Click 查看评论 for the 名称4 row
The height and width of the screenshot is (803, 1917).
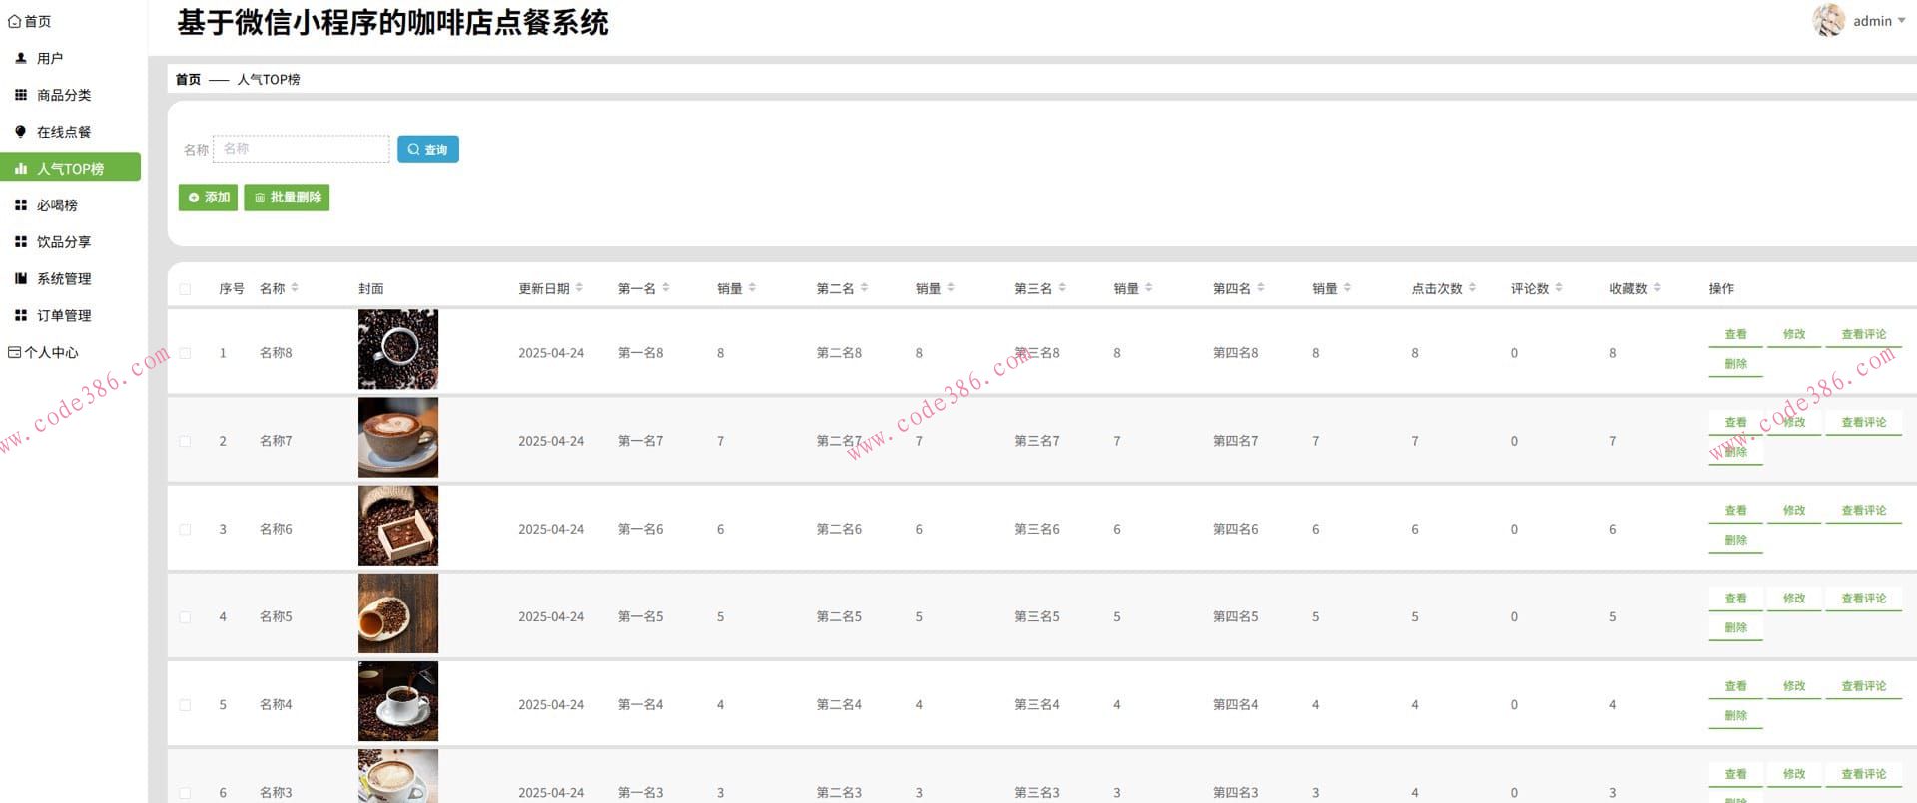tap(1864, 686)
